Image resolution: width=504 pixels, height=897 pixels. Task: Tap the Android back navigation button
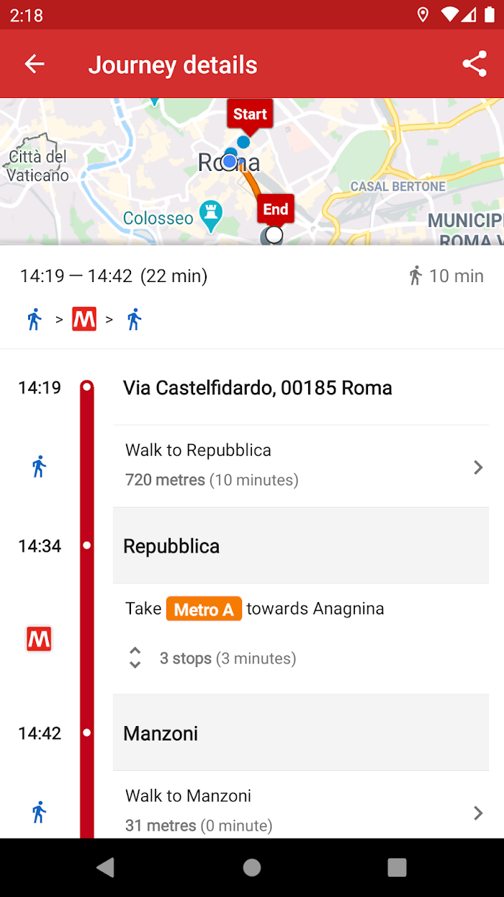coord(106,867)
